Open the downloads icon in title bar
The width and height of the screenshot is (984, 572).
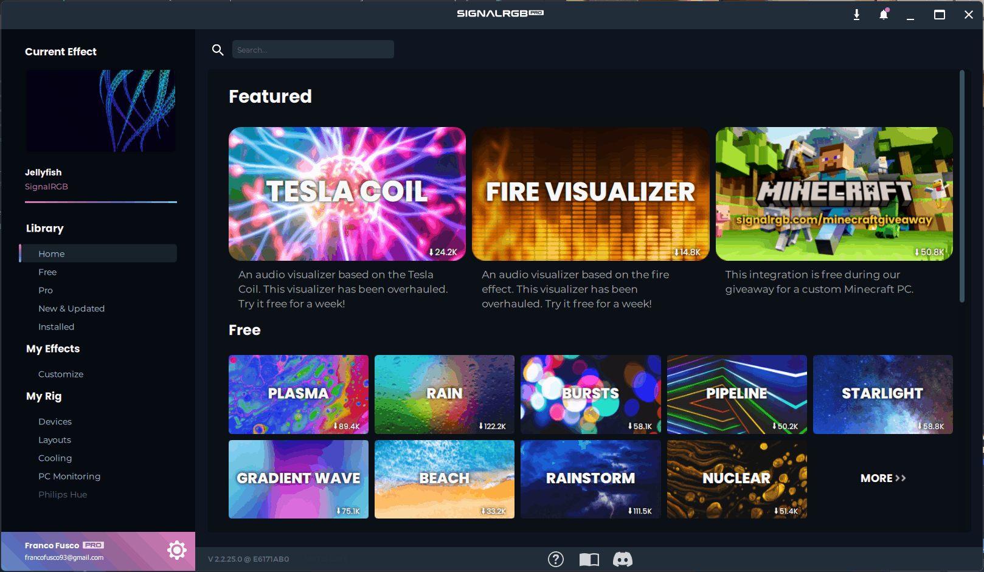[856, 15]
